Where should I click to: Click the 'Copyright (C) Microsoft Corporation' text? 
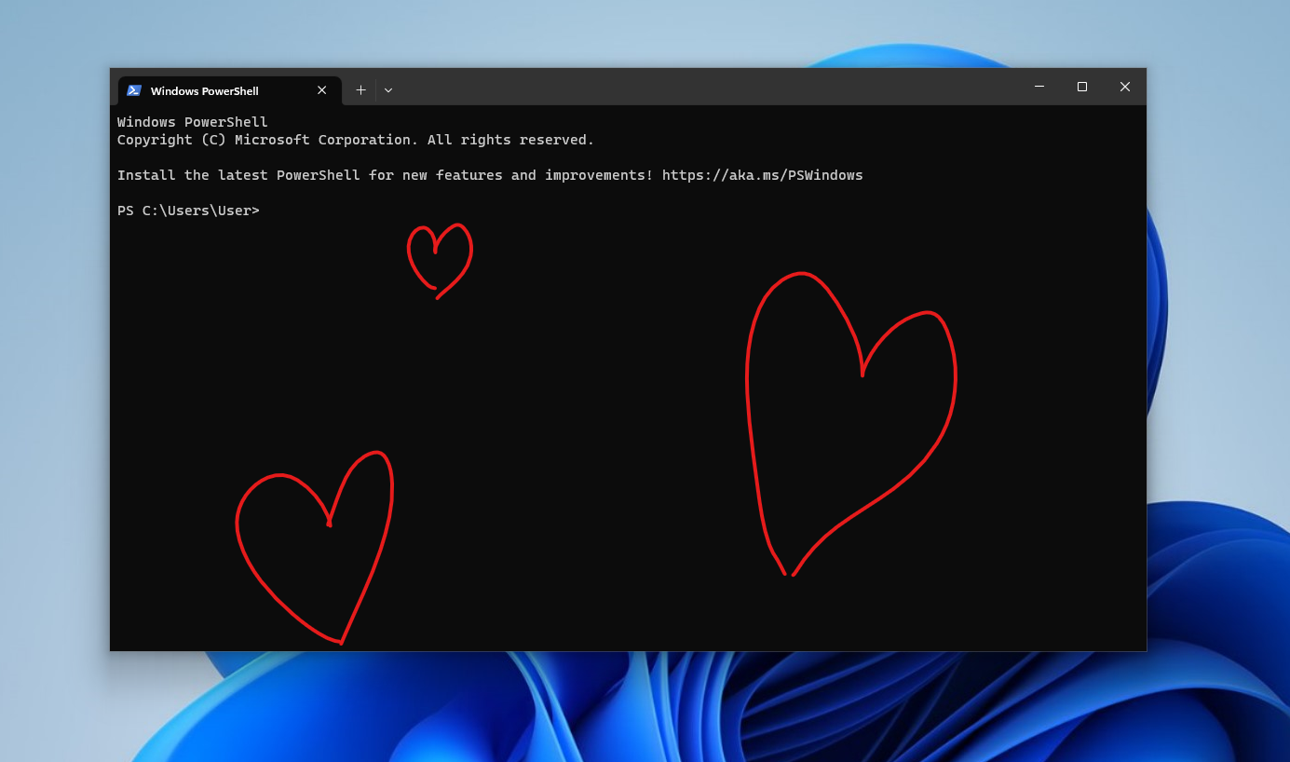(265, 140)
